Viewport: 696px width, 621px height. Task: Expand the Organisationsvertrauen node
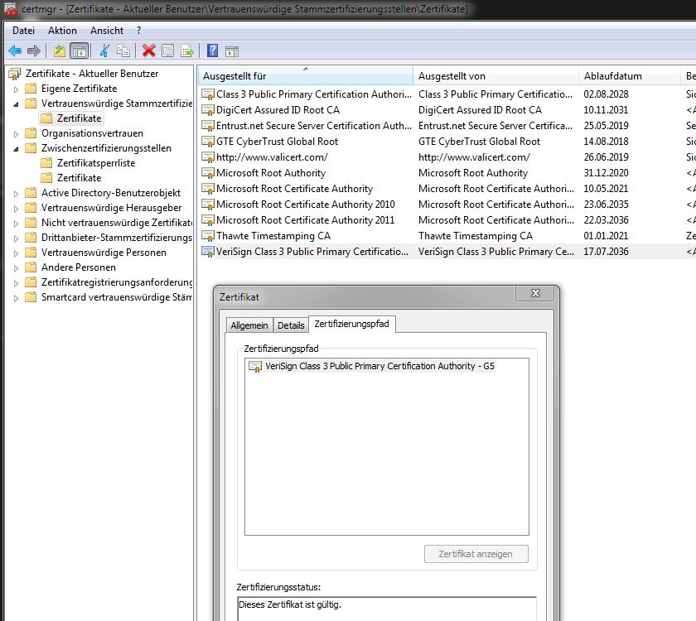(16, 134)
